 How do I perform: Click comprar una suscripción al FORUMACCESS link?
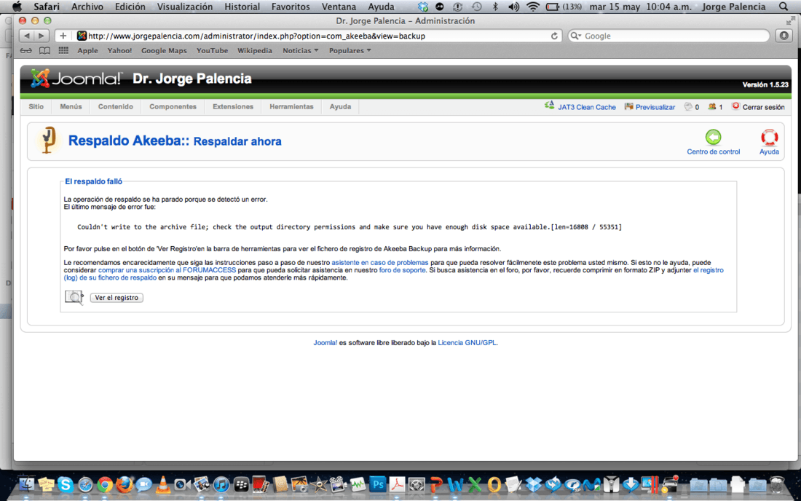click(x=167, y=270)
